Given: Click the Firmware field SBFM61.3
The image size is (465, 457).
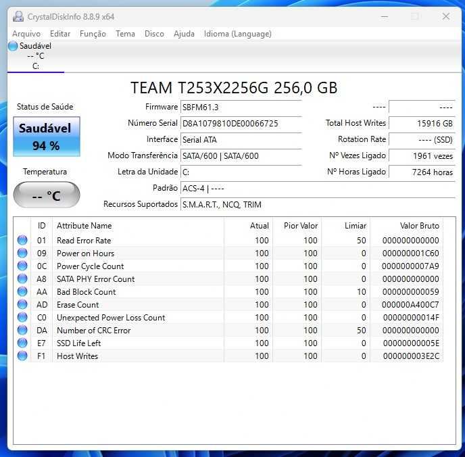Looking at the screenshot, I should (x=241, y=107).
